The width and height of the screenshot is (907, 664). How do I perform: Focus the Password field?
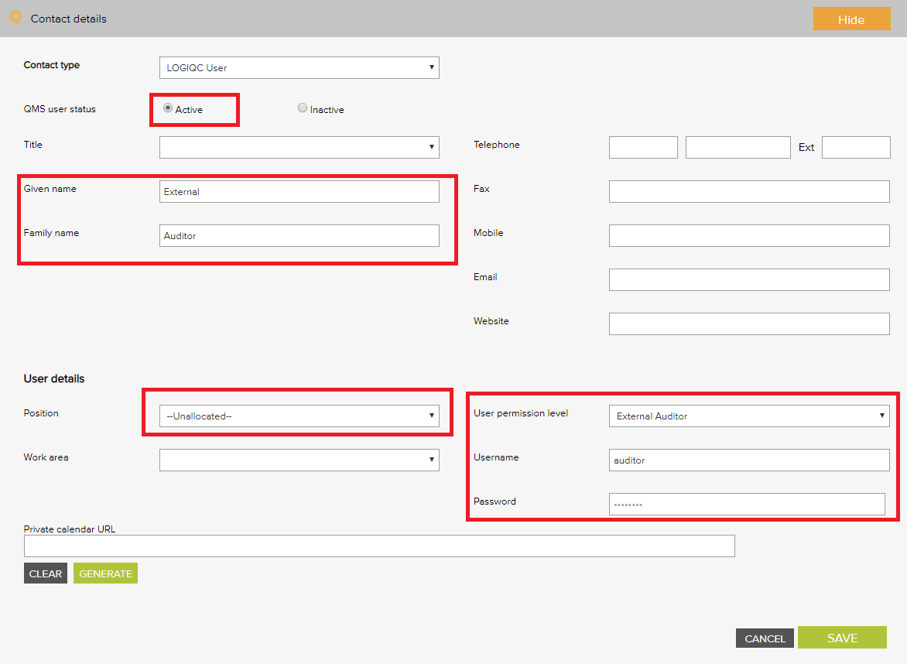coord(746,504)
